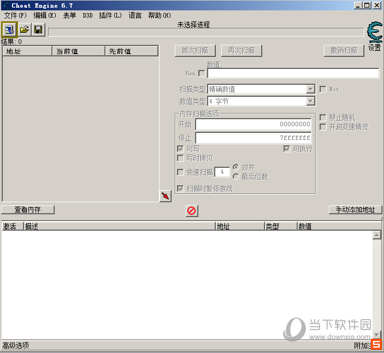
Task: Click the red arrow add-to-list icon
Action: (x=166, y=196)
